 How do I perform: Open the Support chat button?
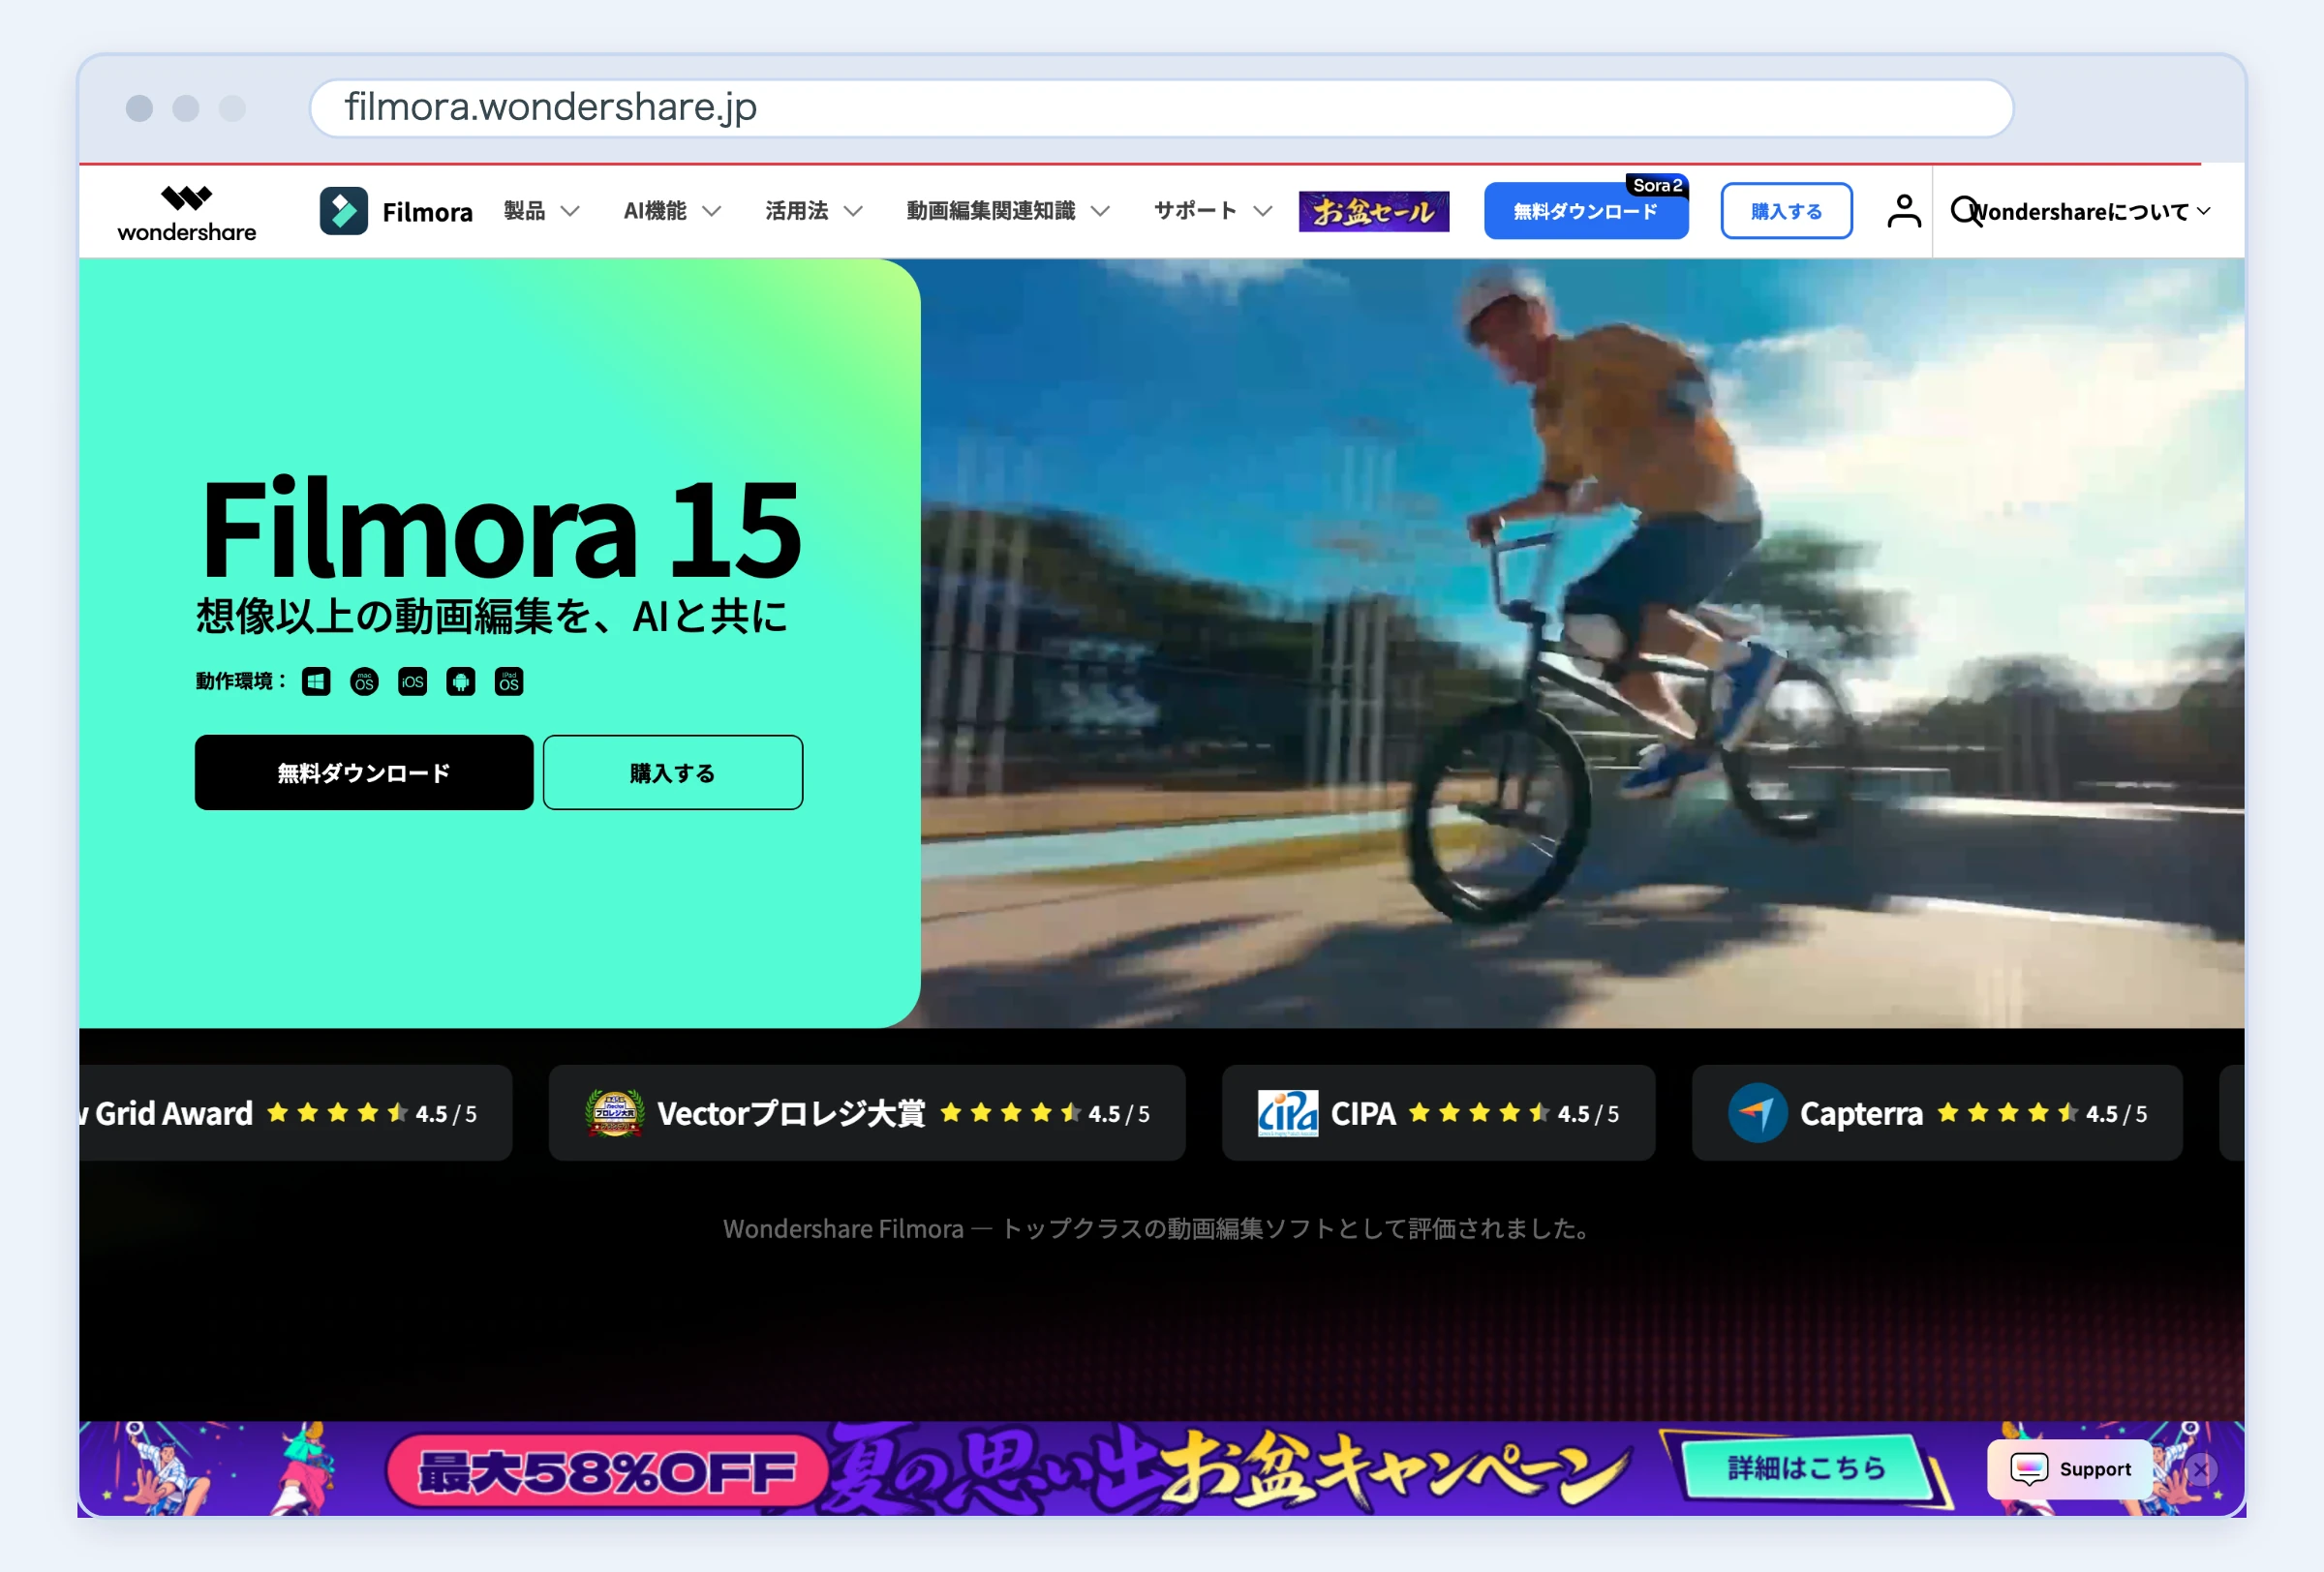[2069, 1468]
